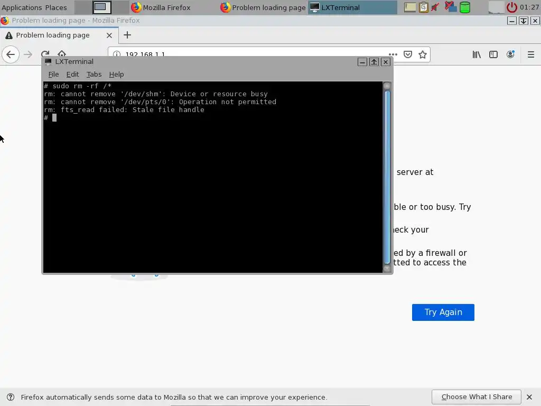Click the notification bar question-mark icon
The image size is (541, 406).
tap(11, 397)
